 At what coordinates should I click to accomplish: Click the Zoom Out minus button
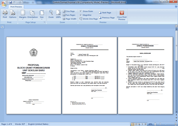155,124
